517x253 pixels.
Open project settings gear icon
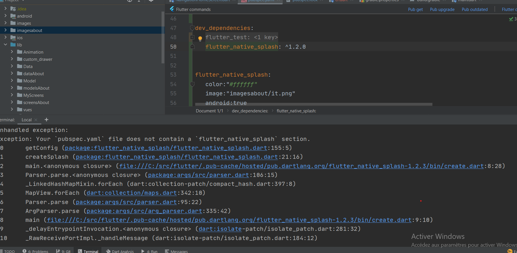click(151, 1)
